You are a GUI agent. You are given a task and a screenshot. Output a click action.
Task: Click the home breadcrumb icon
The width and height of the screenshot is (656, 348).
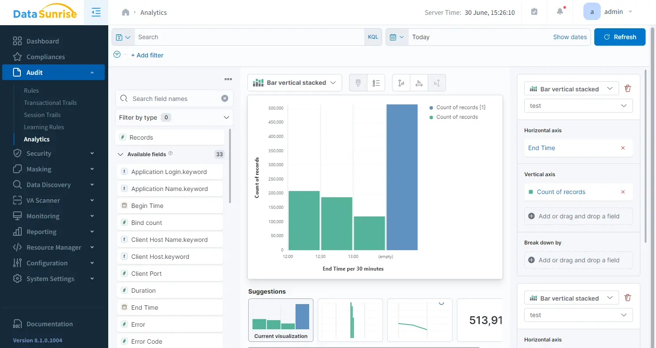(126, 13)
